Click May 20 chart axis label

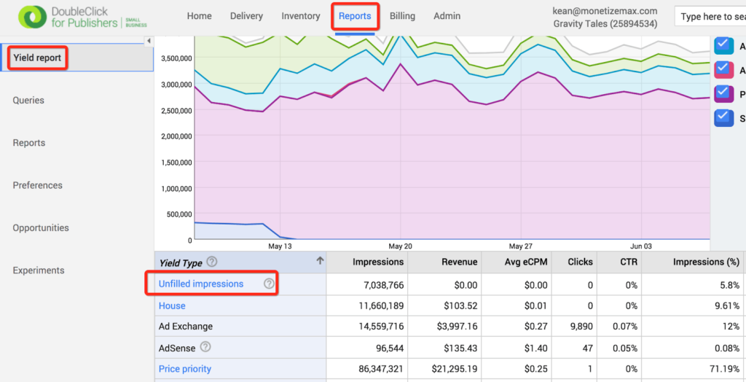tap(401, 246)
